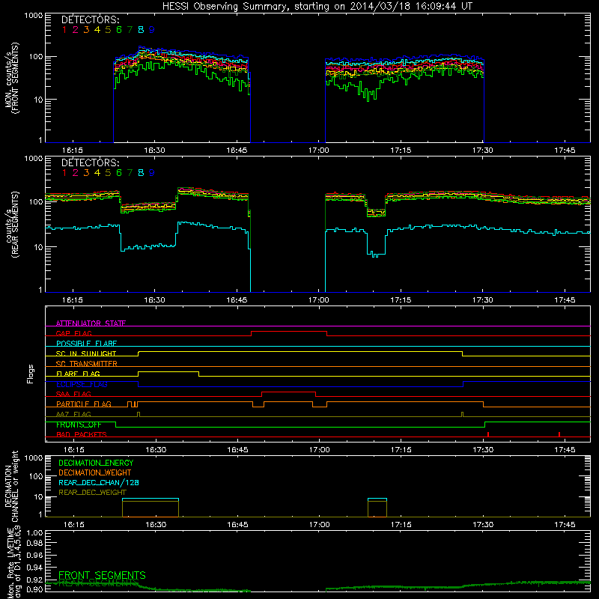Click the ATTENUATOR_STATE flag label
This screenshot has height=599, width=599.
click(x=91, y=323)
